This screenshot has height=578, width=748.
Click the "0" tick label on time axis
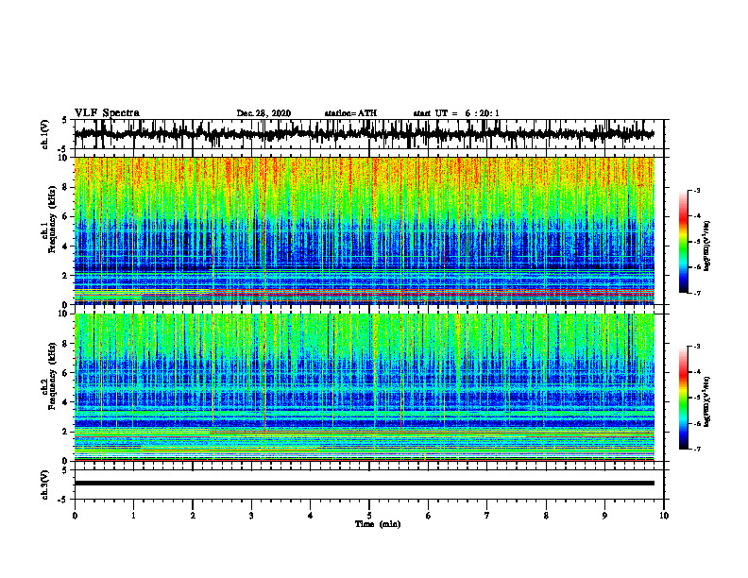(75, 516)
